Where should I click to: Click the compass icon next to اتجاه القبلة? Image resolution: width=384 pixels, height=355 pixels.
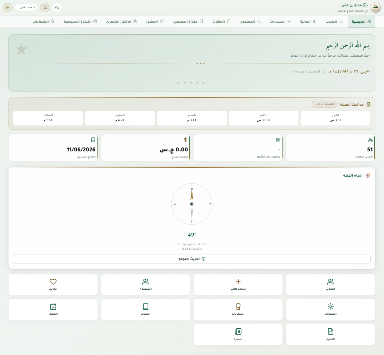click(x=367, y=176)
